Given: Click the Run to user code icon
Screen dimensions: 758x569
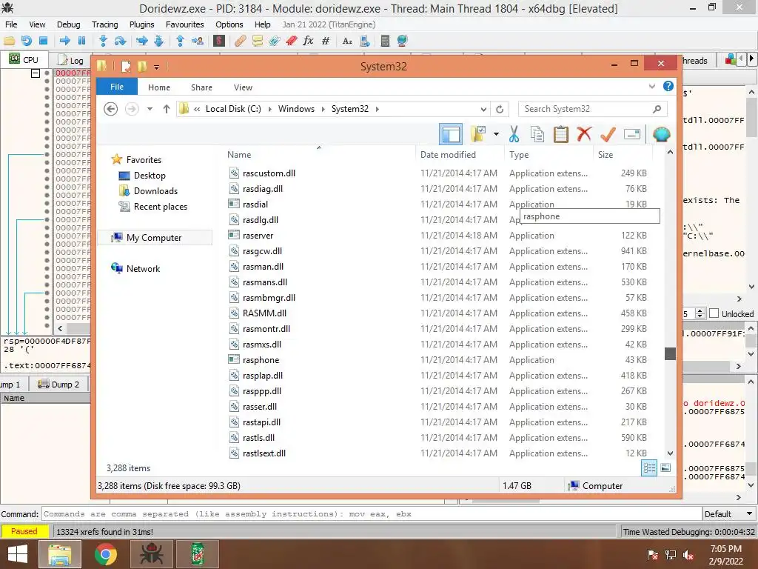Looking at the screenshot, I should click(198, 41).
